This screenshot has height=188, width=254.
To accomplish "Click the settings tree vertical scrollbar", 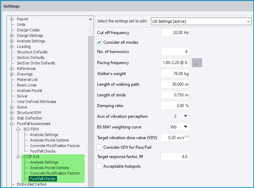I will point(90,103).
